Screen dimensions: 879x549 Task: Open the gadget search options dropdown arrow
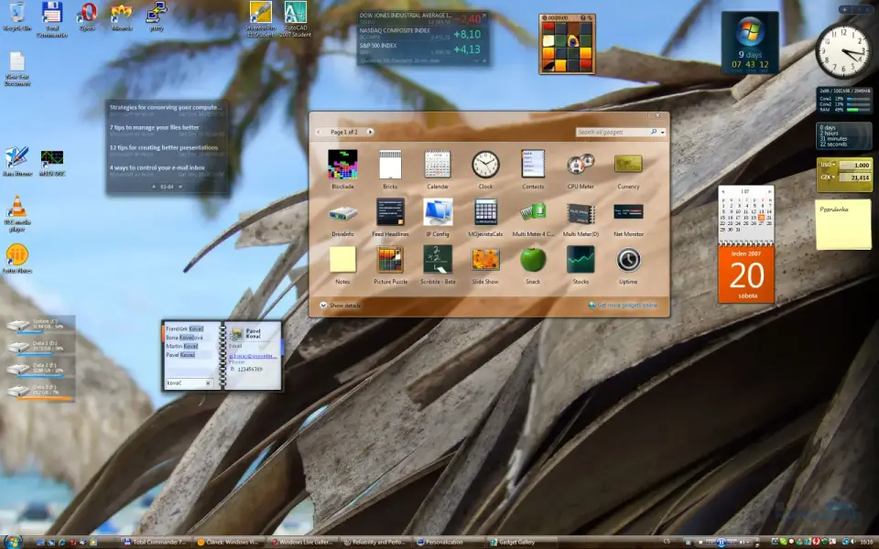tap(662, 133)
